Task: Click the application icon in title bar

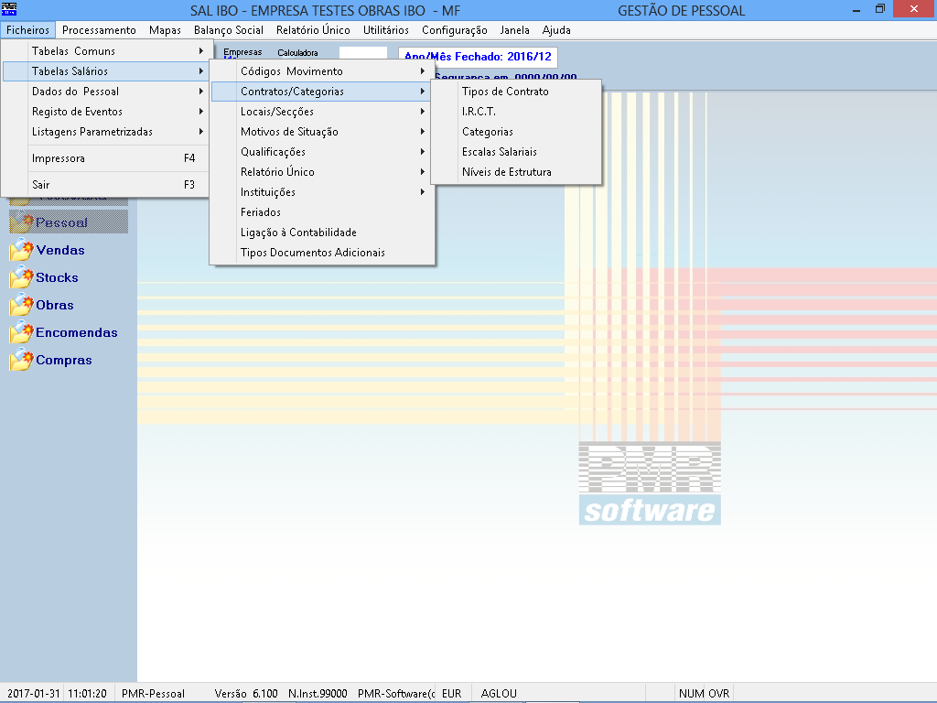Action: [x=10, y=10]
